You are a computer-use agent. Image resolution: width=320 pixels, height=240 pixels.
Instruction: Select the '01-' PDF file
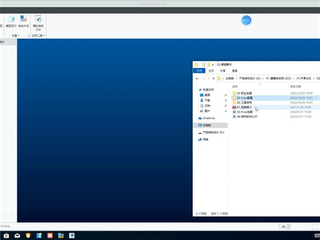click(244, 107)
